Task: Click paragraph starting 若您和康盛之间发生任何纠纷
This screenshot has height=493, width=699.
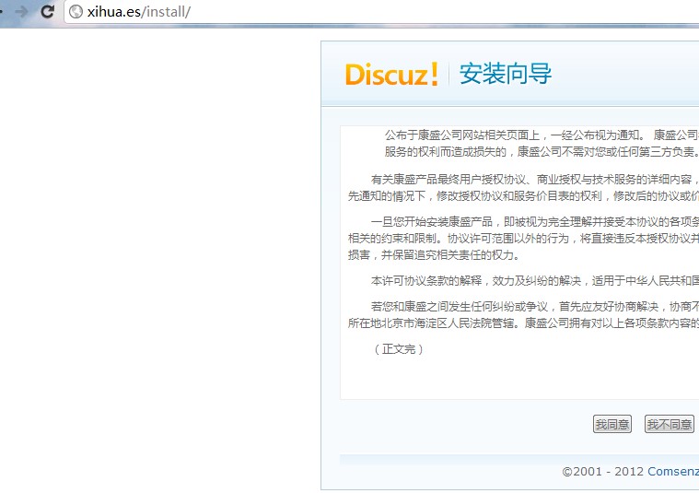Action: pyautogui.click(x=523, y=314)
